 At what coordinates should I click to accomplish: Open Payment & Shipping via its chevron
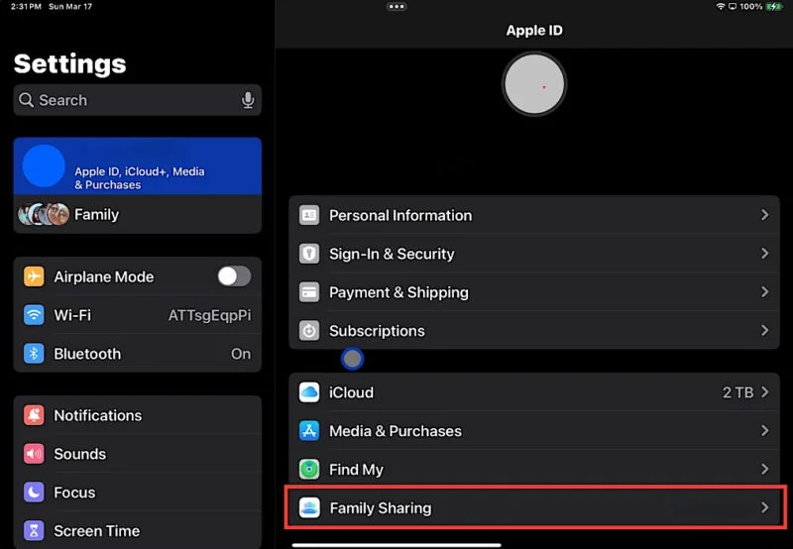click(x=764, y=291)
